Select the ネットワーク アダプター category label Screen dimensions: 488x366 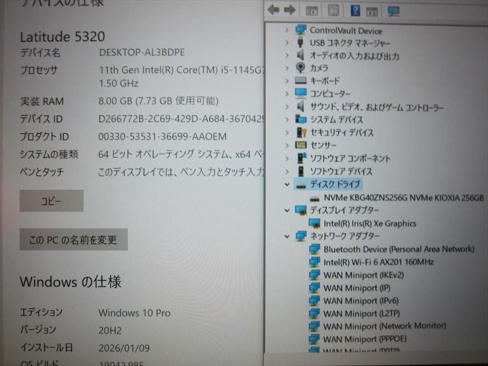[344, 236]
